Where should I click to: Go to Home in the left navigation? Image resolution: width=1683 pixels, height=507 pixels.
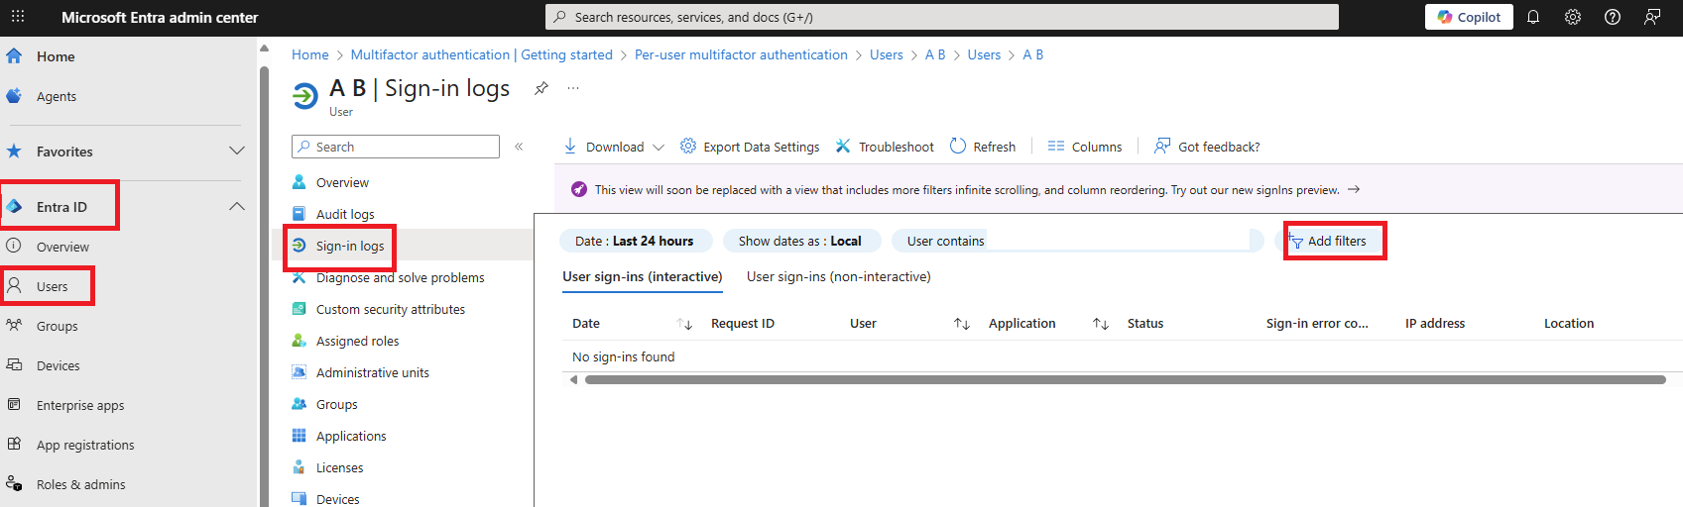(x=56, y=56)
